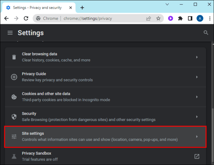
Task: Click the search settings magnifier icon
Action: click(206, 33)
